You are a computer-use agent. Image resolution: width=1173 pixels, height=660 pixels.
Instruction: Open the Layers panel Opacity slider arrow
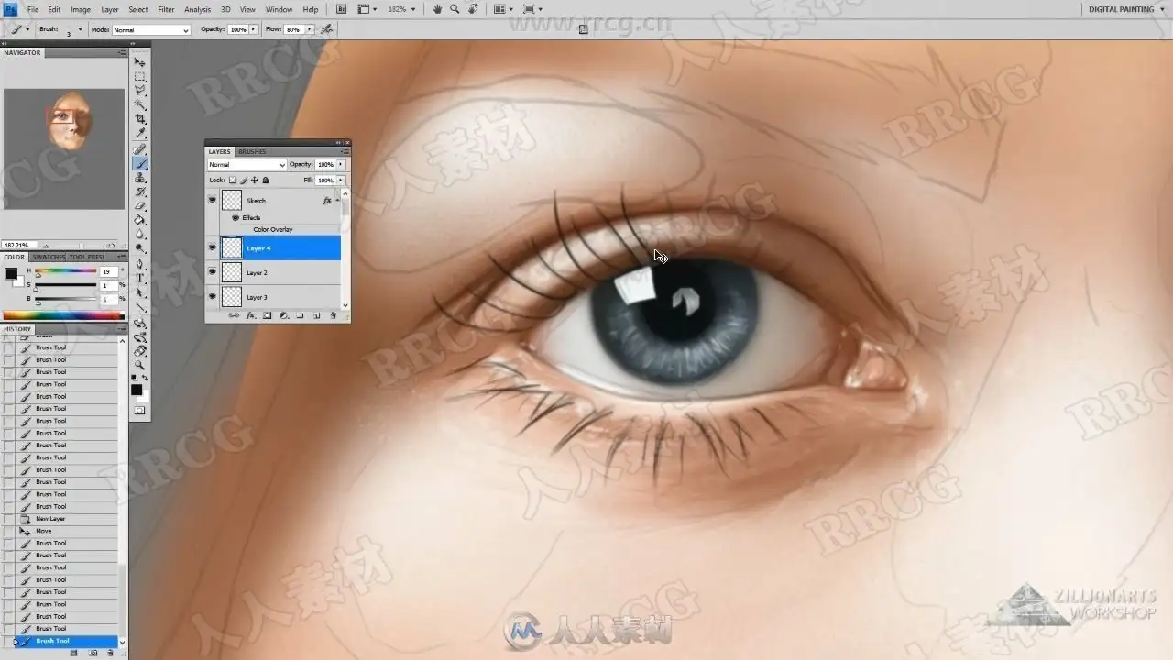(341, 165)
